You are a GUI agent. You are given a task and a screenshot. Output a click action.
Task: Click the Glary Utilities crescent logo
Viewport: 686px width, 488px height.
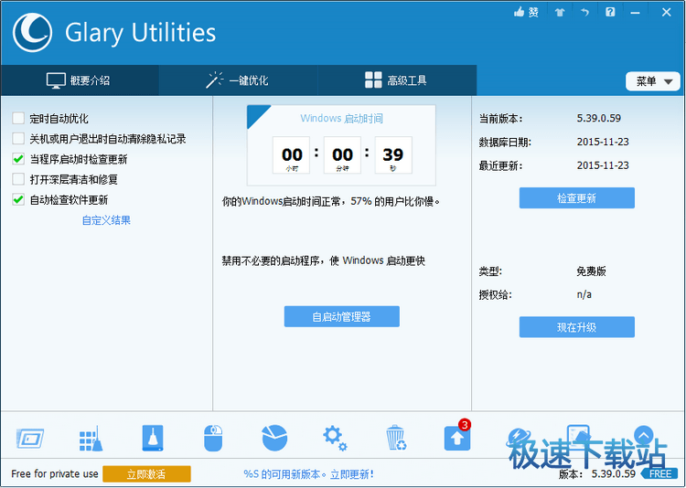[32, 32]
